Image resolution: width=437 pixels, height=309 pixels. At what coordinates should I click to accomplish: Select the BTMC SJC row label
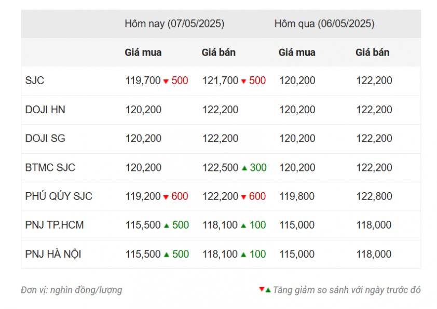[50, 168]
